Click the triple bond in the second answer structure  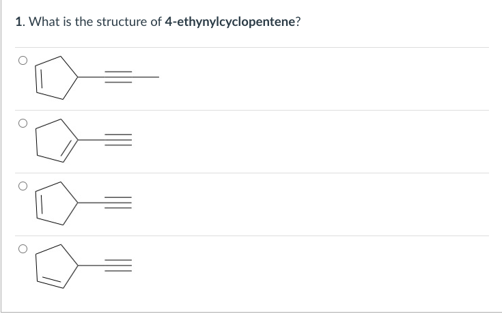[118, 140]
